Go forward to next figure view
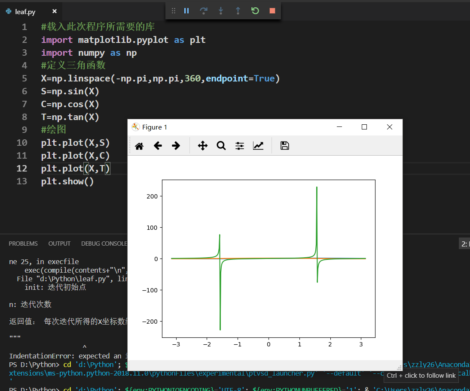The width and height of the screenshot is (470, 391). 176,146
